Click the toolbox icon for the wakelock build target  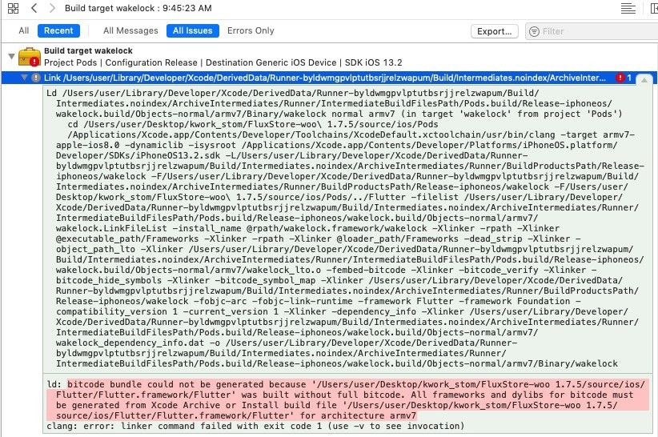(30, 57)
